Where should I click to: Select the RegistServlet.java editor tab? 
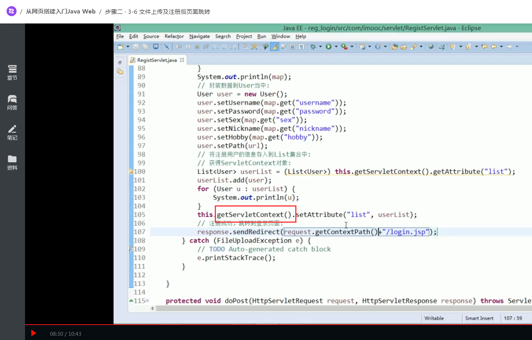pyautogui.click(x=157, y=60)
